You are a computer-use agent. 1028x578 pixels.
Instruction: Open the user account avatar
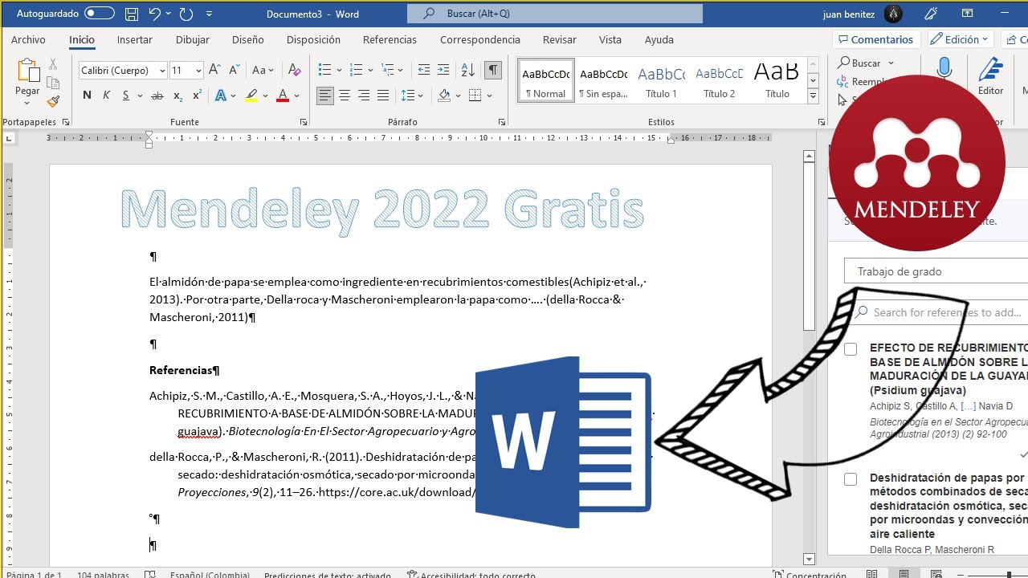pos(893,14)
